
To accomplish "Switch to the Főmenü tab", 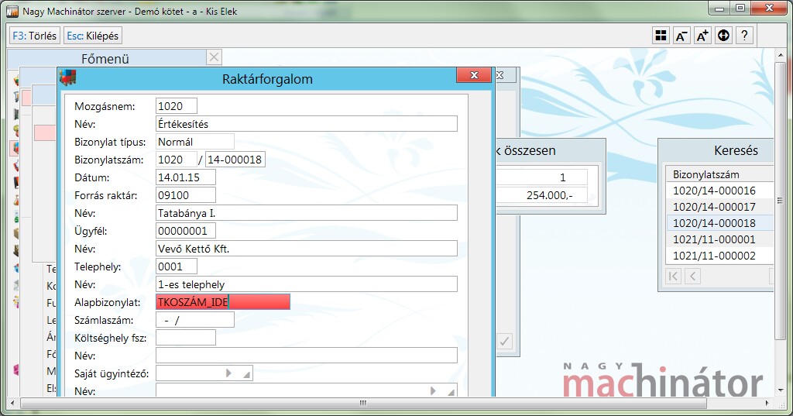I will (105, 59).
